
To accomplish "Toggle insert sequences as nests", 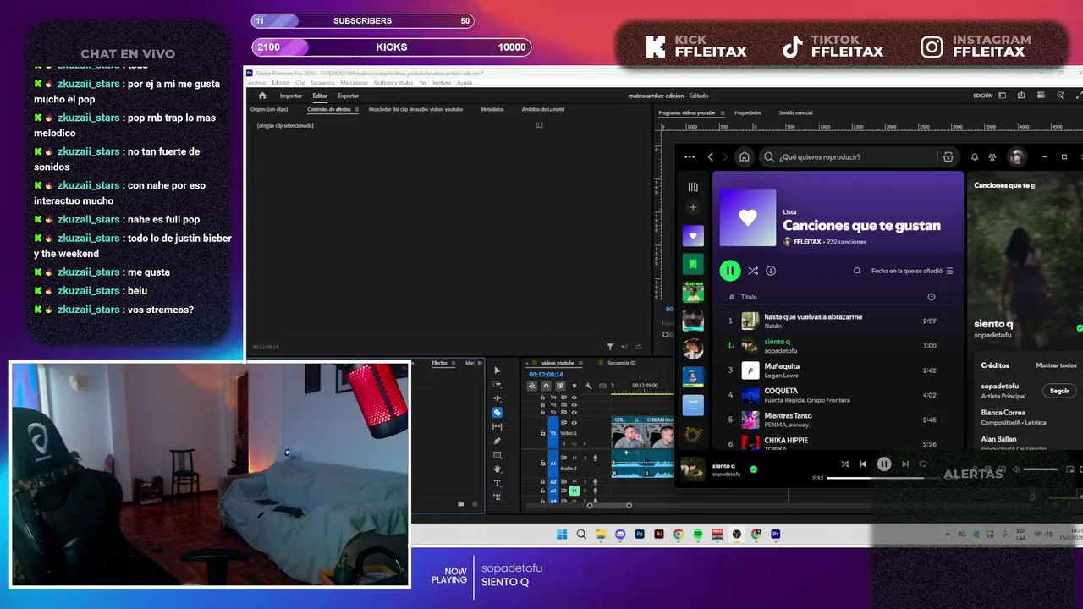I will pos(531,386).
